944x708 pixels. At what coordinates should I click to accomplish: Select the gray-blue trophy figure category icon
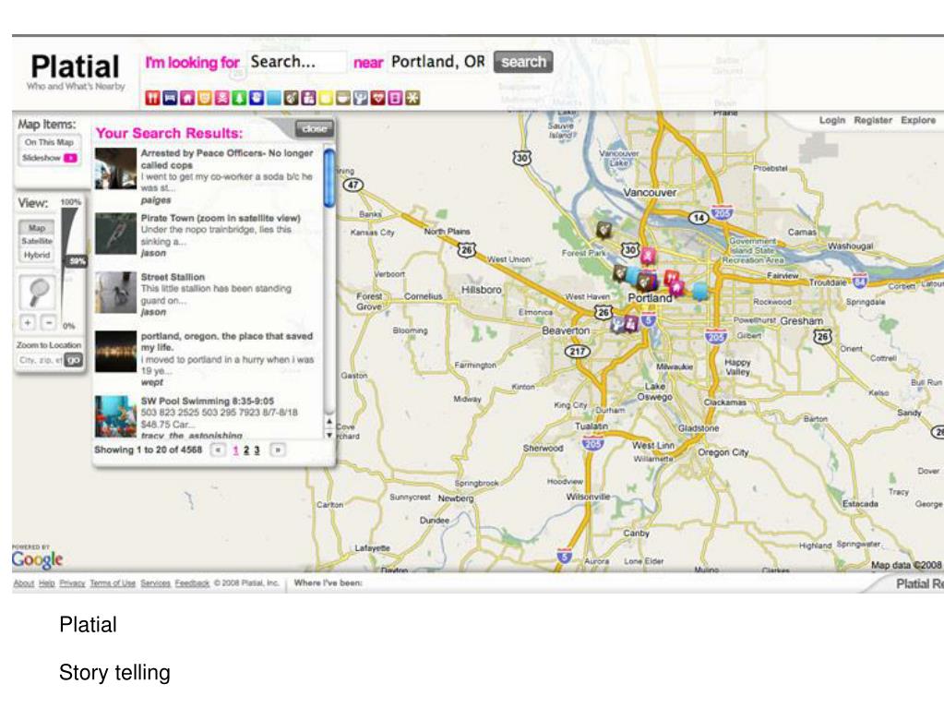361,98
